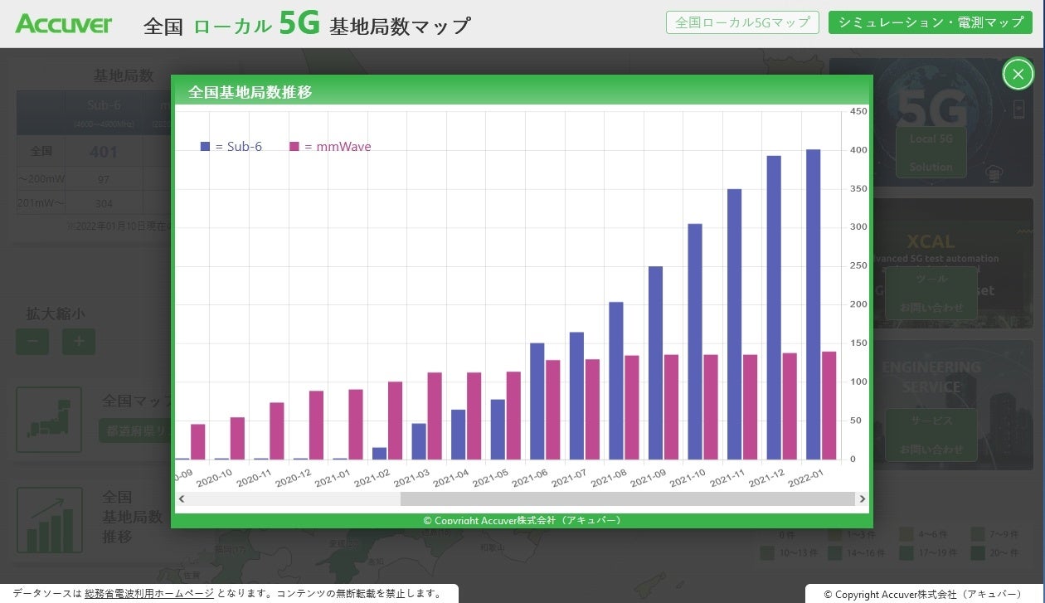Viewport: 1045px width, 603px height.
Task: Zoom out using the minus icon under 拡大縮小
Action: pos(32,341)
